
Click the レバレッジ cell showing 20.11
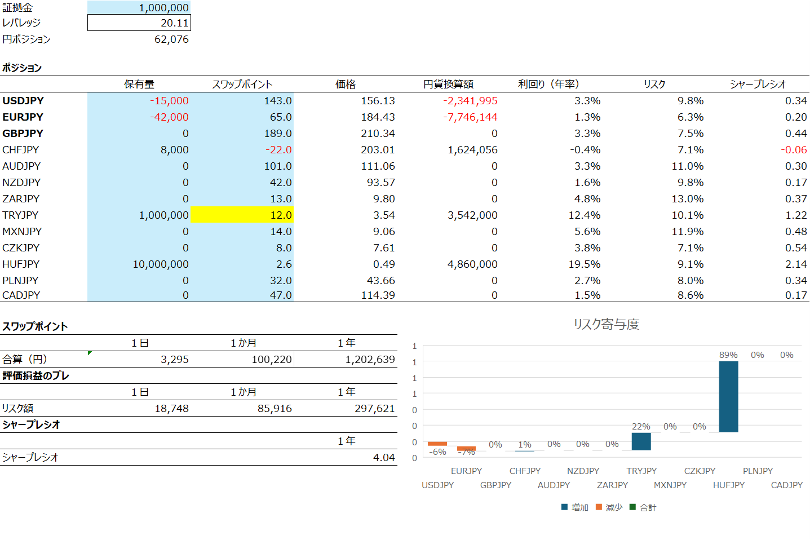pos(139,23)
